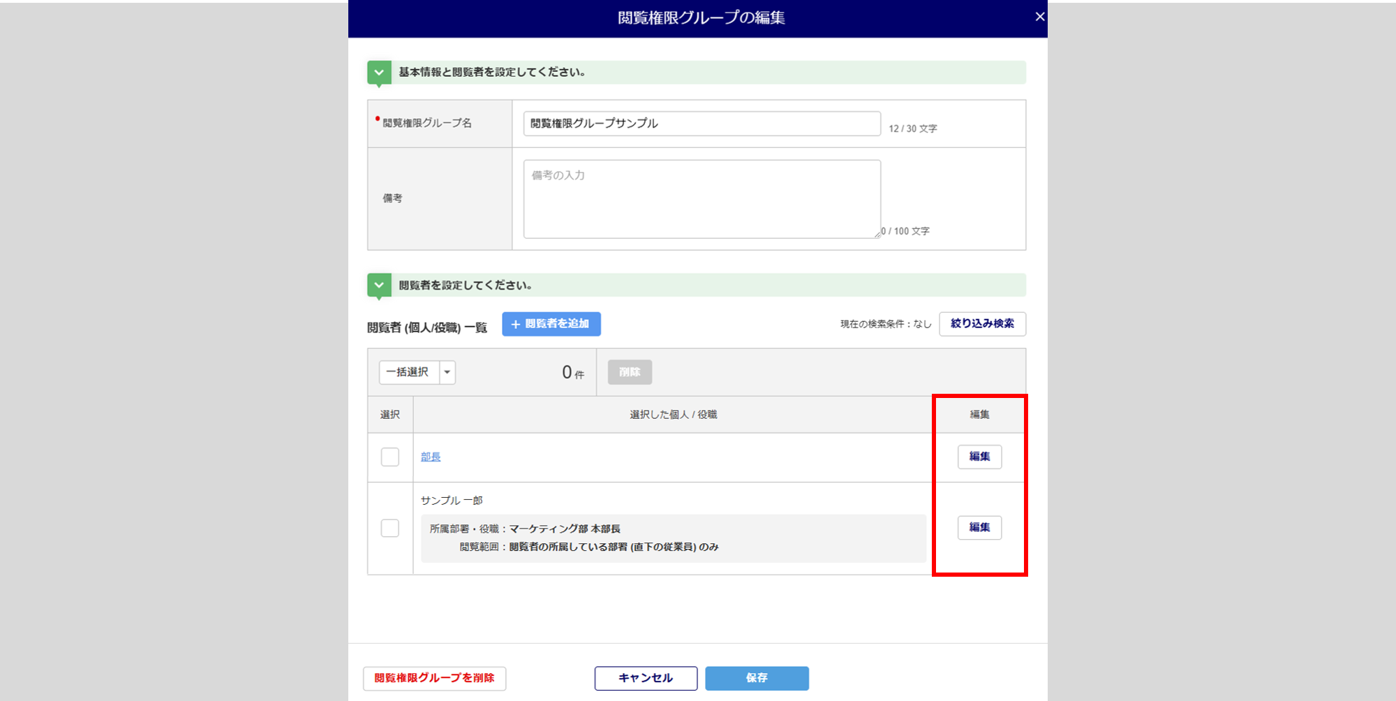Viewport: 1396px width, 701px height.
Task: Open the 部長 link
Action: pyautogui.click(x=431, y=457)
